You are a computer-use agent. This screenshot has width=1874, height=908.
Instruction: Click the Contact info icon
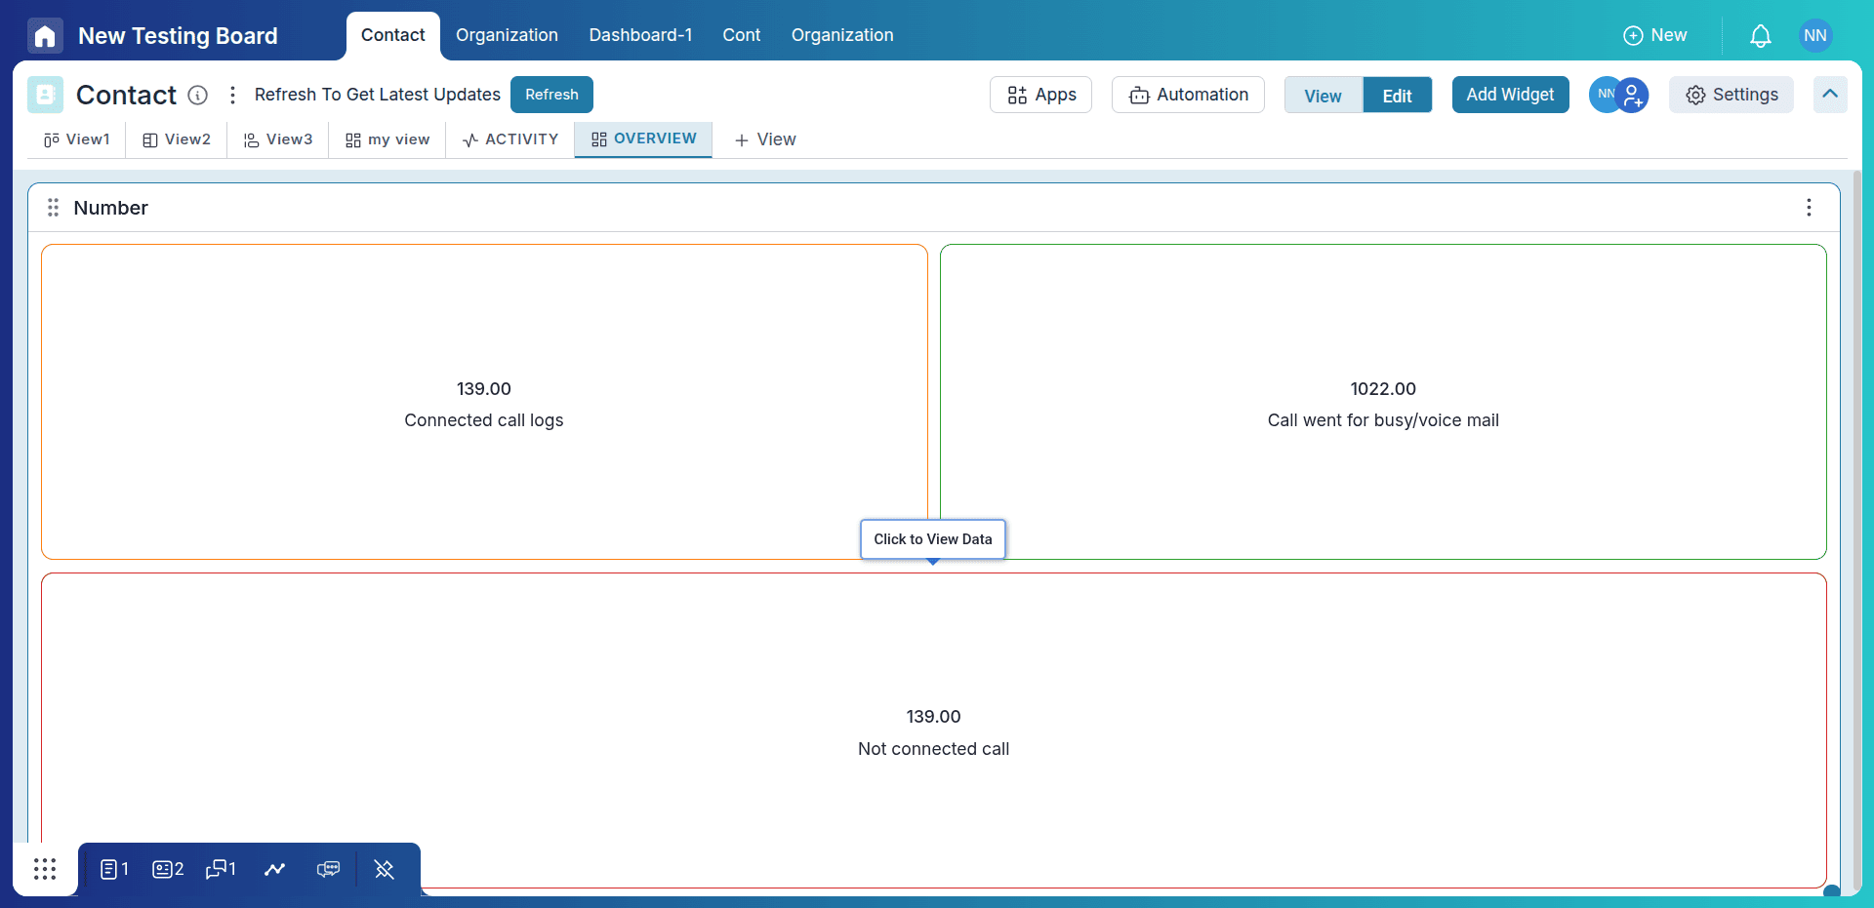[x=198, y=95]
